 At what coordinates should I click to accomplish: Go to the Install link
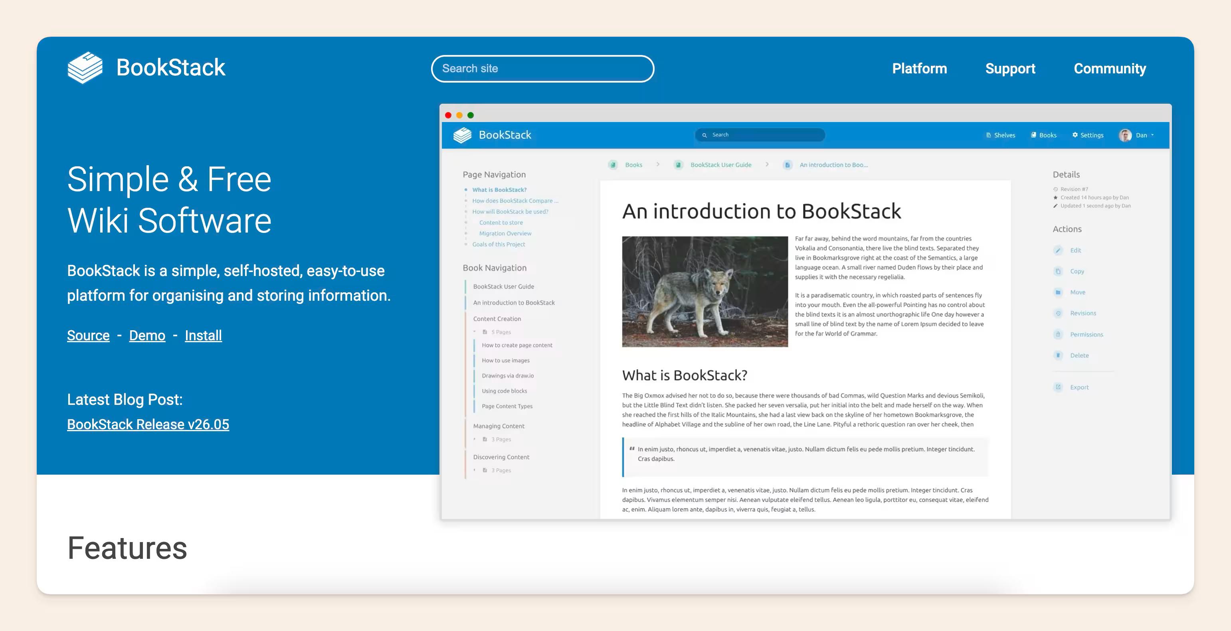203,335
